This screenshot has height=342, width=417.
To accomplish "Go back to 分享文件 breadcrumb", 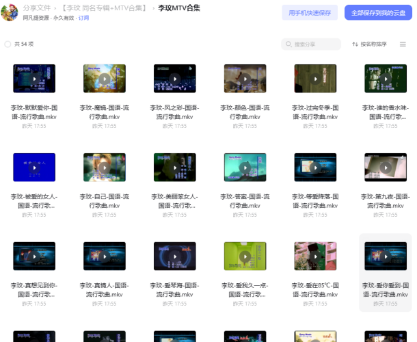I will pos(37,8).
